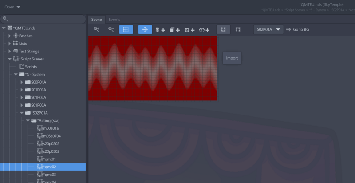Expand the Patches tree node

[10, 36]
